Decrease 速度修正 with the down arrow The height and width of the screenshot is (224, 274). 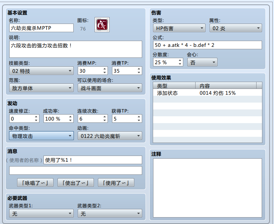tap(36, 120)
